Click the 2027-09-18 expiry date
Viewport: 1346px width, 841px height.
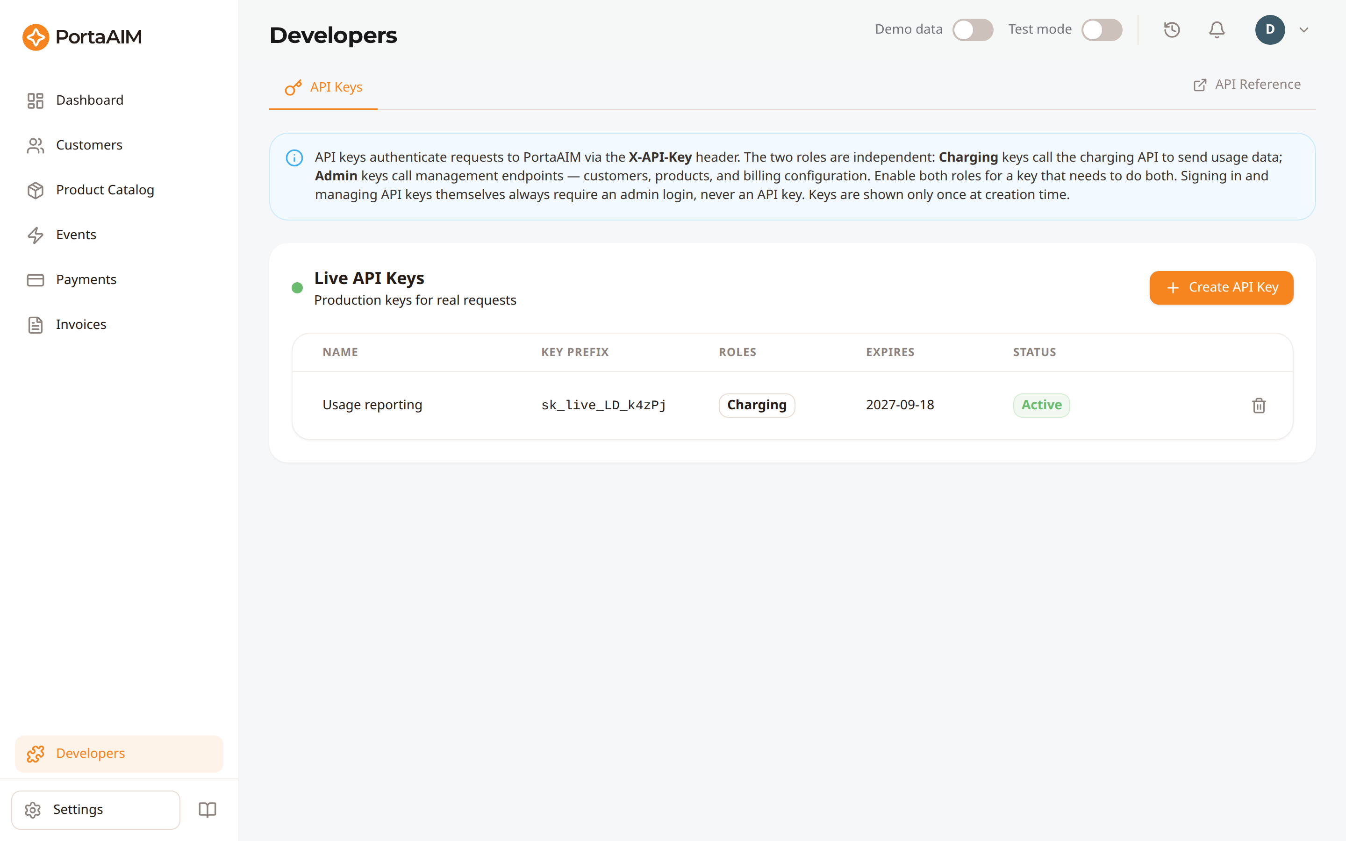point(900,405)
